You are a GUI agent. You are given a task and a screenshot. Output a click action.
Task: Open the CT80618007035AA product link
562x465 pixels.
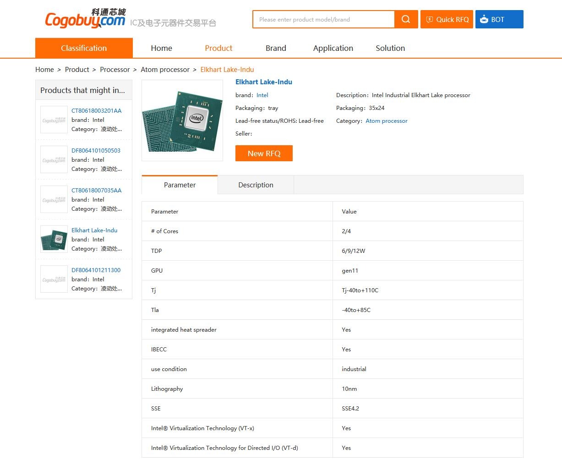[x=97, y=191]
